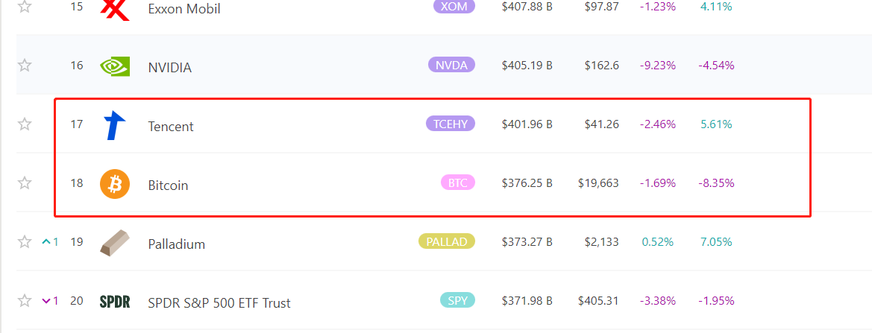The height and width of the screenshot is (333, 872).
Task: Add Palladium to favorites via star
Action: tap(25, 242)
